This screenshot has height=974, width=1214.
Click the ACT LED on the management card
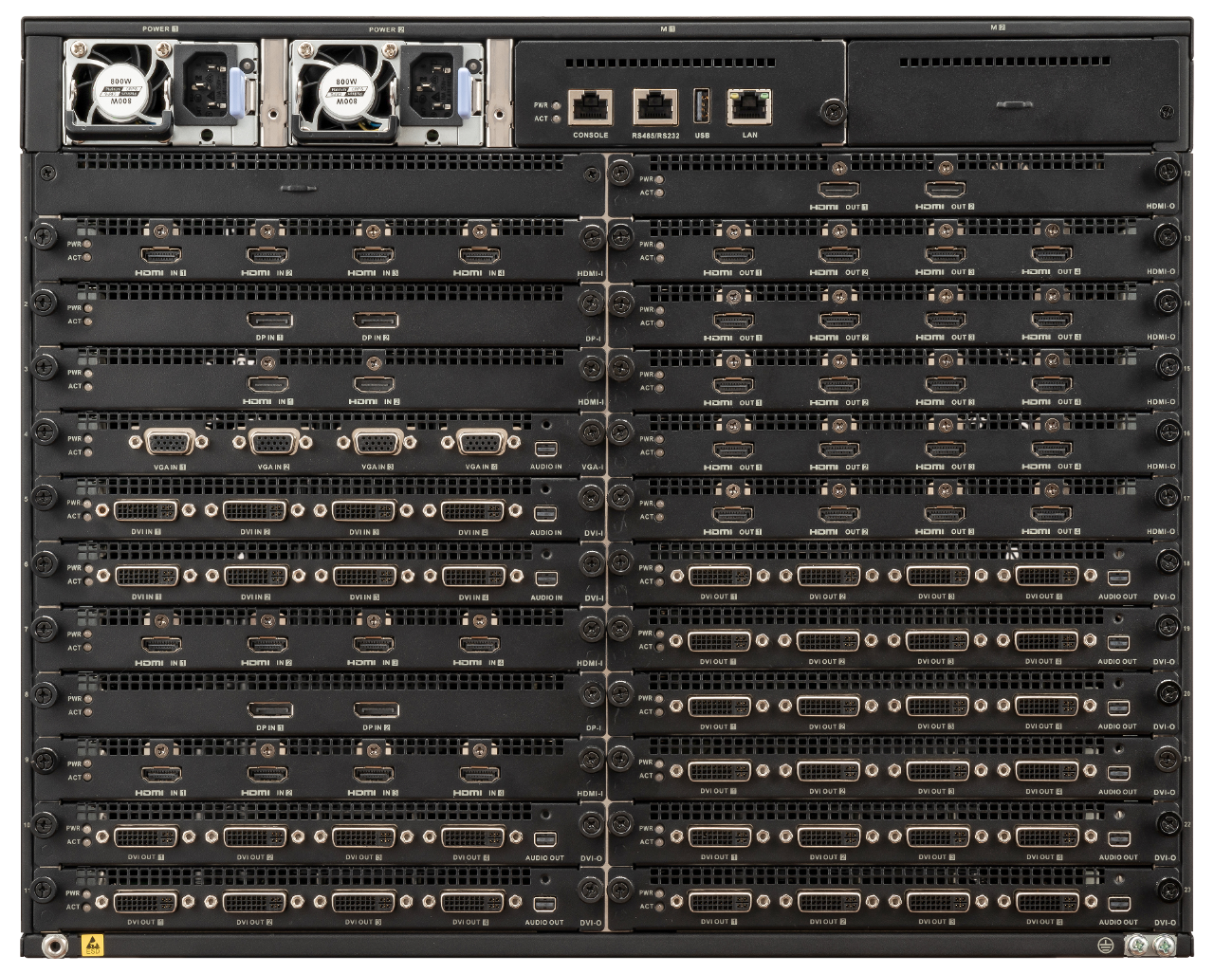pos(557,119)
